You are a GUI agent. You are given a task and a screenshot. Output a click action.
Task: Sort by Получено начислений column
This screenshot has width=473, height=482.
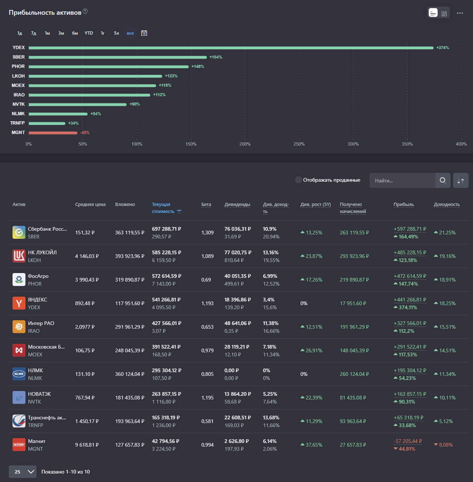(353, 208)
